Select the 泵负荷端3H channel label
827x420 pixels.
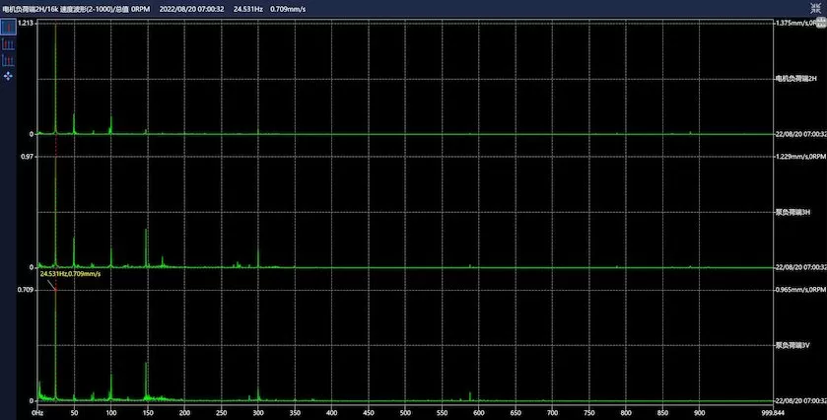point(793,212)
